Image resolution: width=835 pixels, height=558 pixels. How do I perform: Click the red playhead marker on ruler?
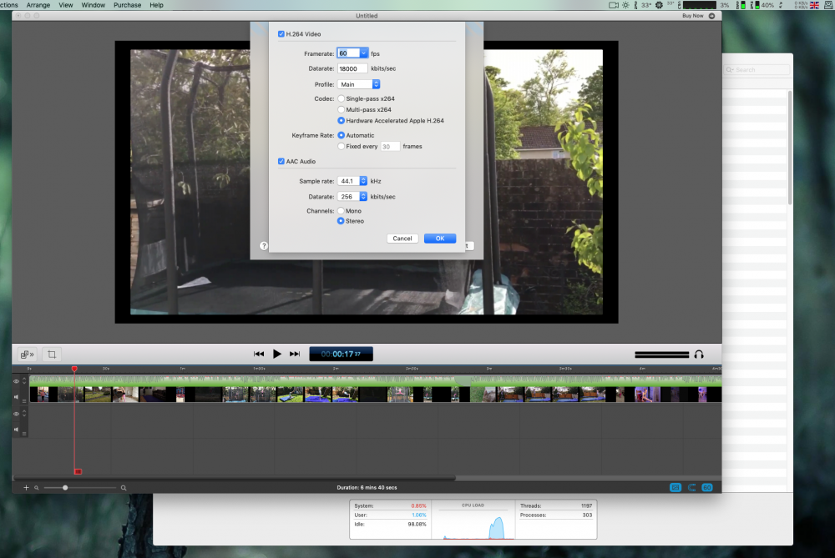pyautogui.click(x=74, y=369)
